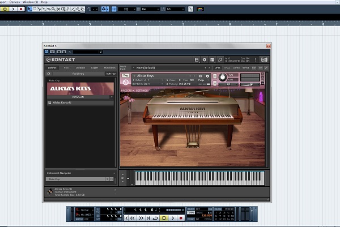Click the top toolbar Play button
Image resolution: width=340 pixels, height=227 pixels.
13,9
